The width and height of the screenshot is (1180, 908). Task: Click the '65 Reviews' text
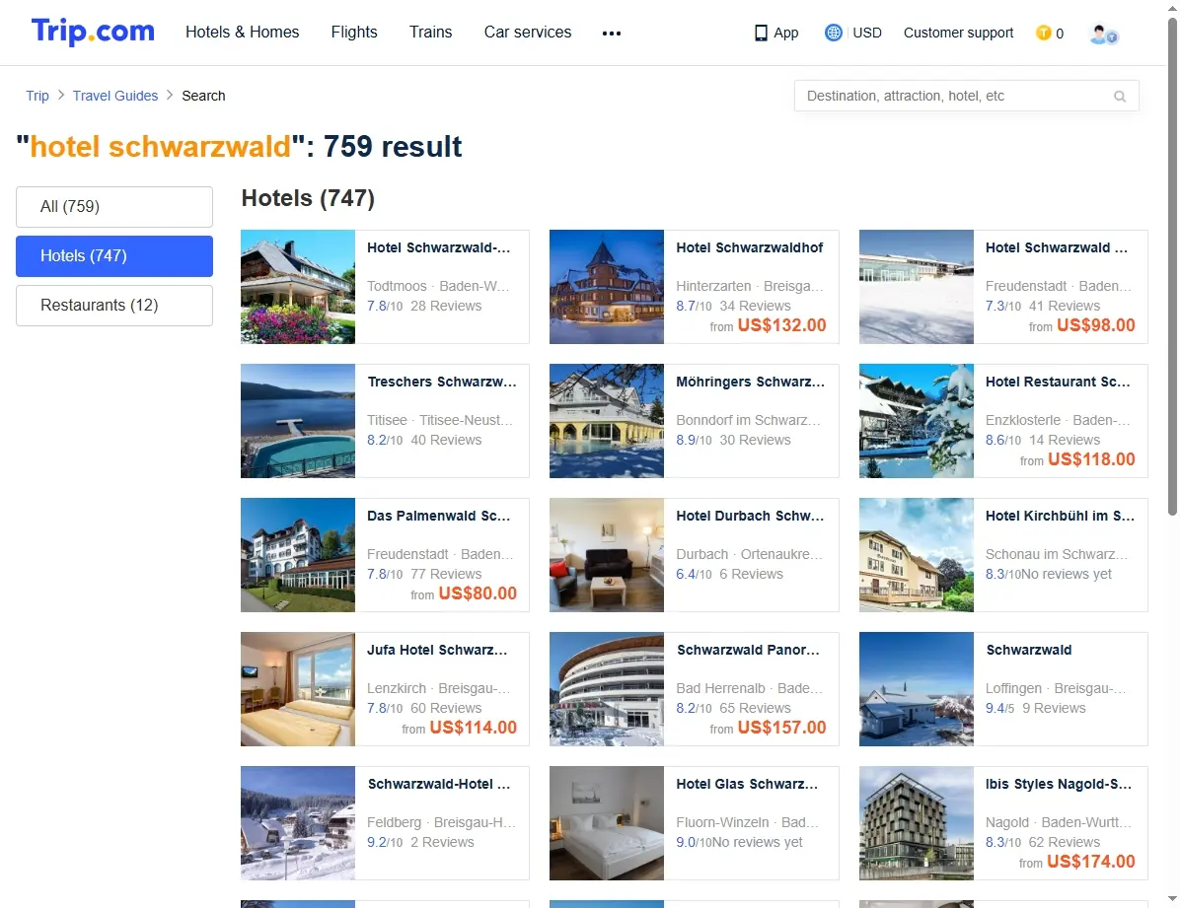tap(755, 708)
